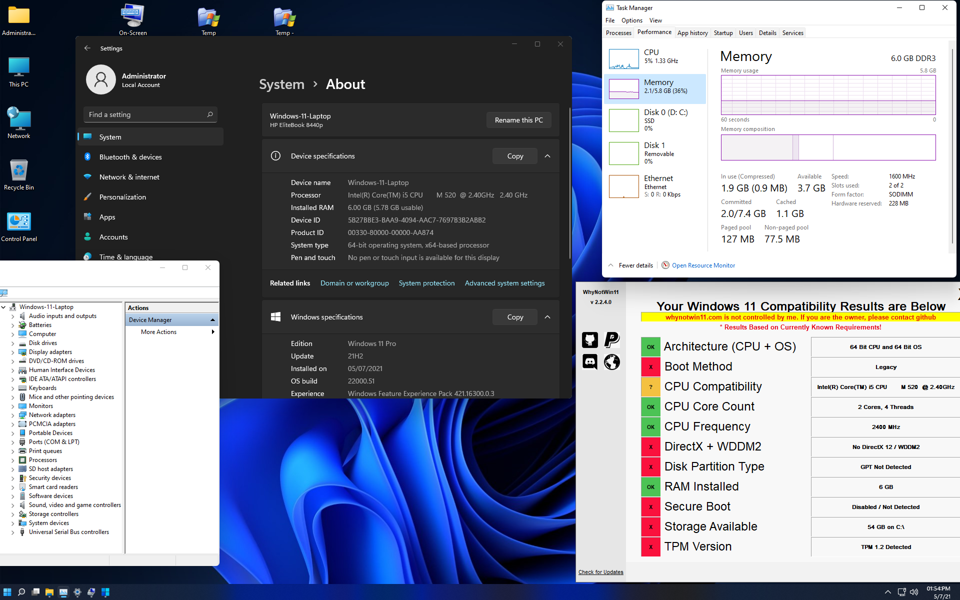This screenshot has height=600, width=960.
Task: Select the Ethernet performance entry
Action: pos(654,186)
